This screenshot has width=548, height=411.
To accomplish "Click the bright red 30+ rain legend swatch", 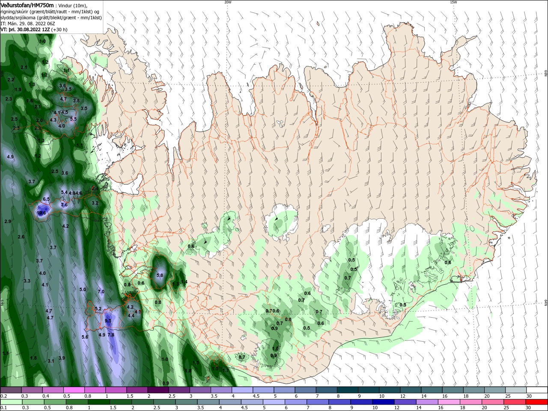I will coord(537,402).
